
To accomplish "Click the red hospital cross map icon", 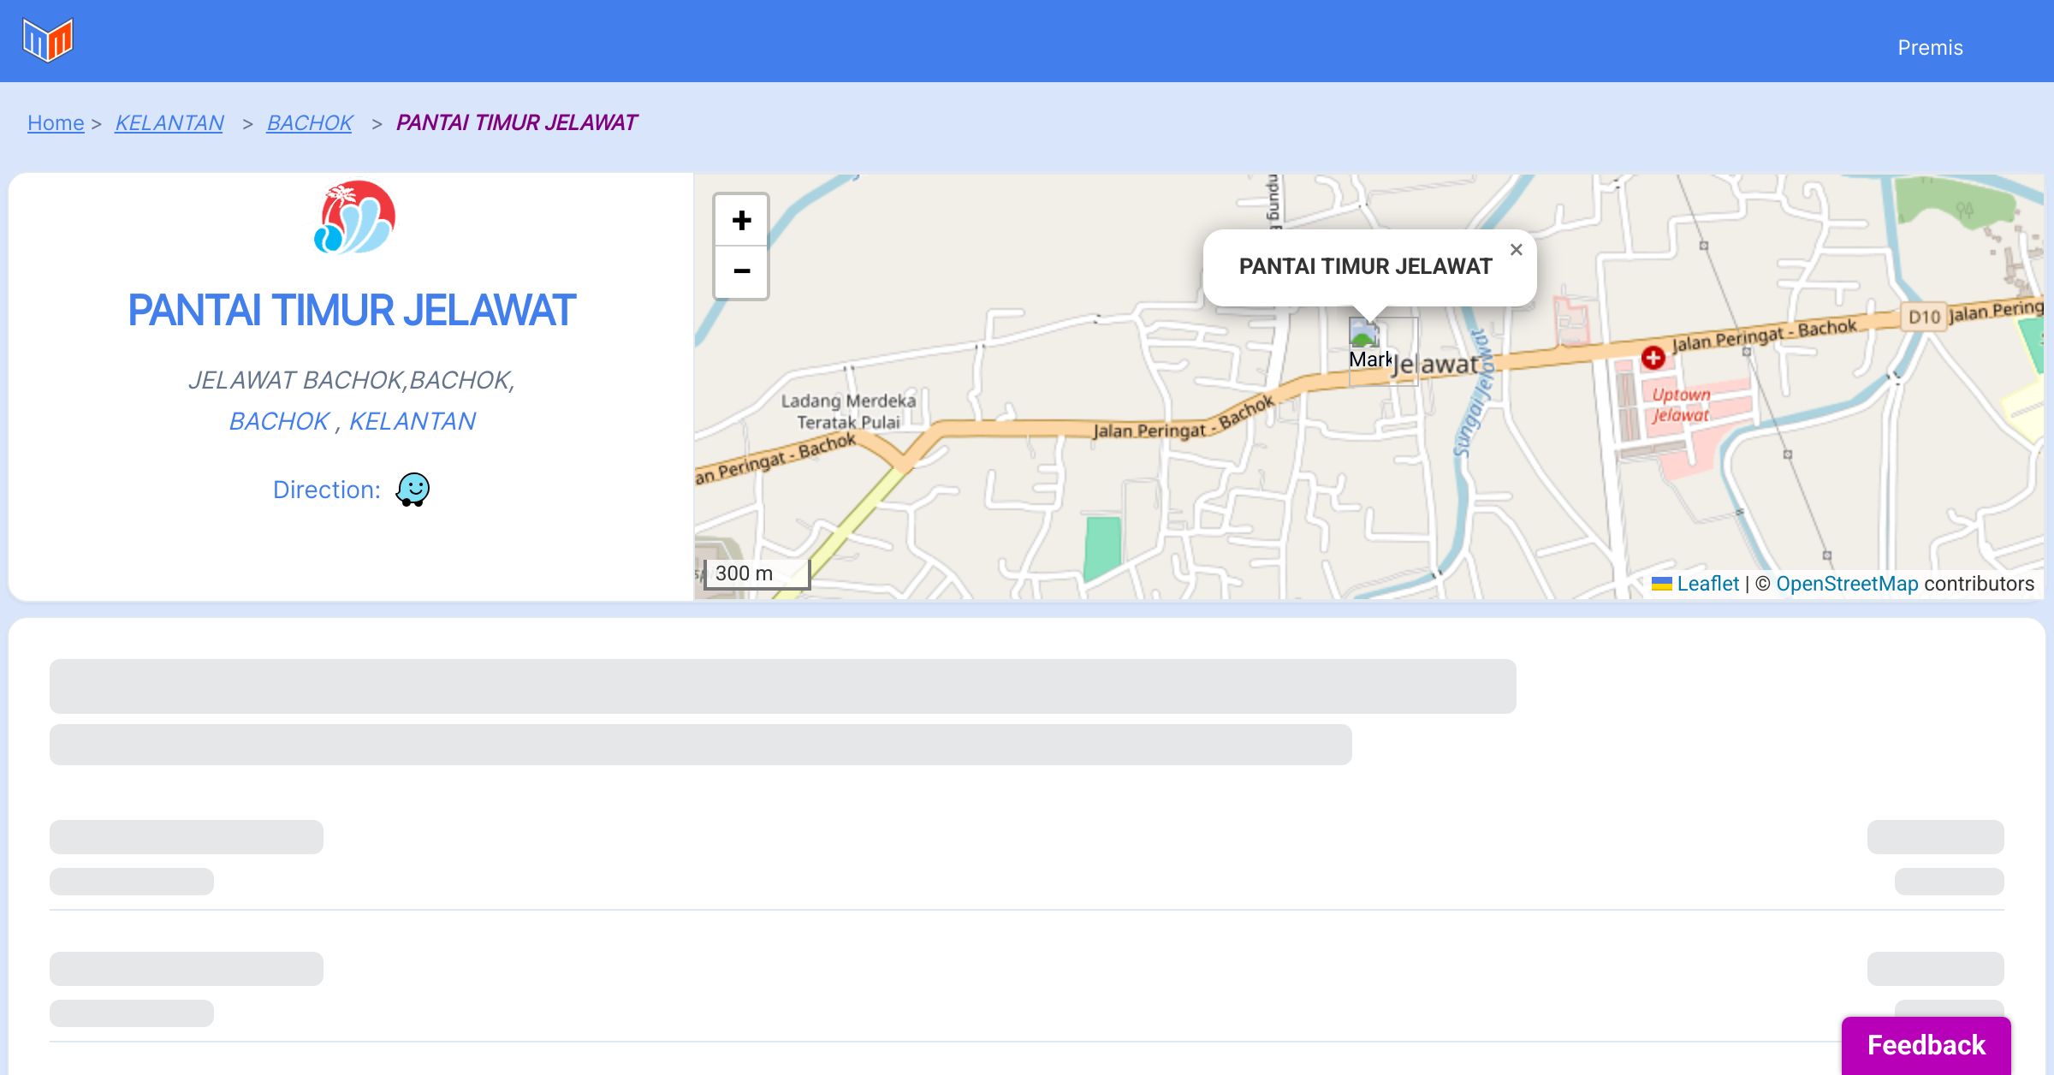I will point(1653,358).
